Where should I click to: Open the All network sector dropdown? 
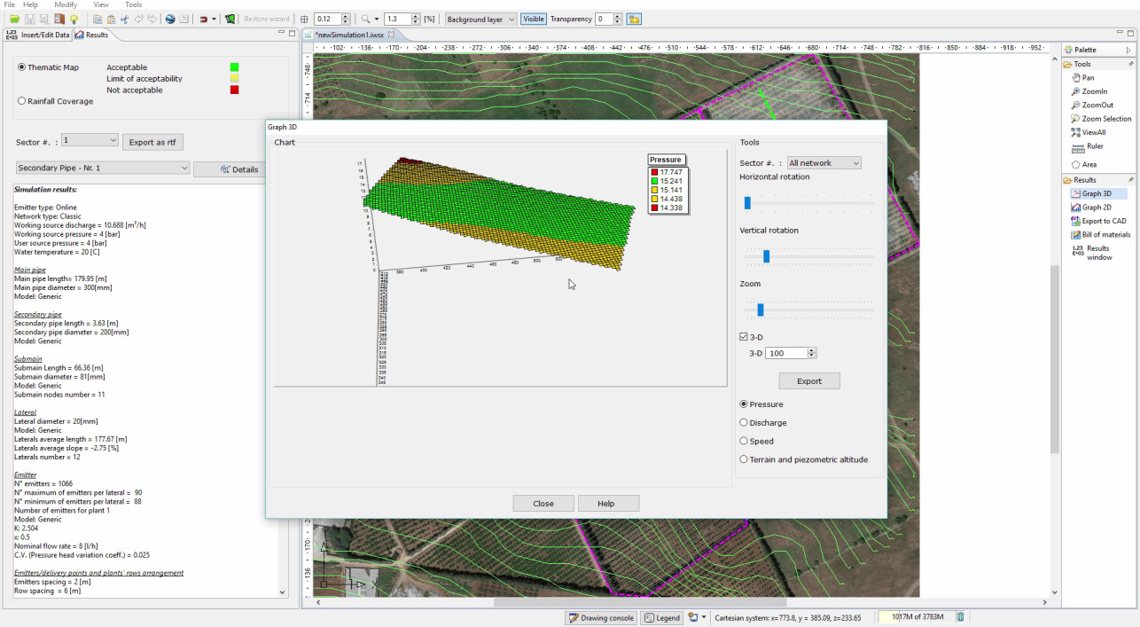(824, 163)
